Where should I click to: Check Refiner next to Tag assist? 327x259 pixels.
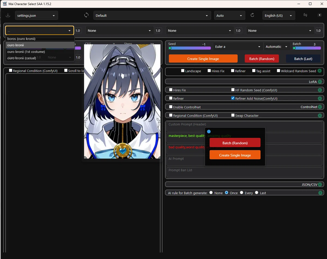(x=233, y=71)
